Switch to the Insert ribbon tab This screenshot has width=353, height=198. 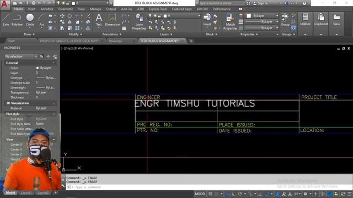(31, 9)
